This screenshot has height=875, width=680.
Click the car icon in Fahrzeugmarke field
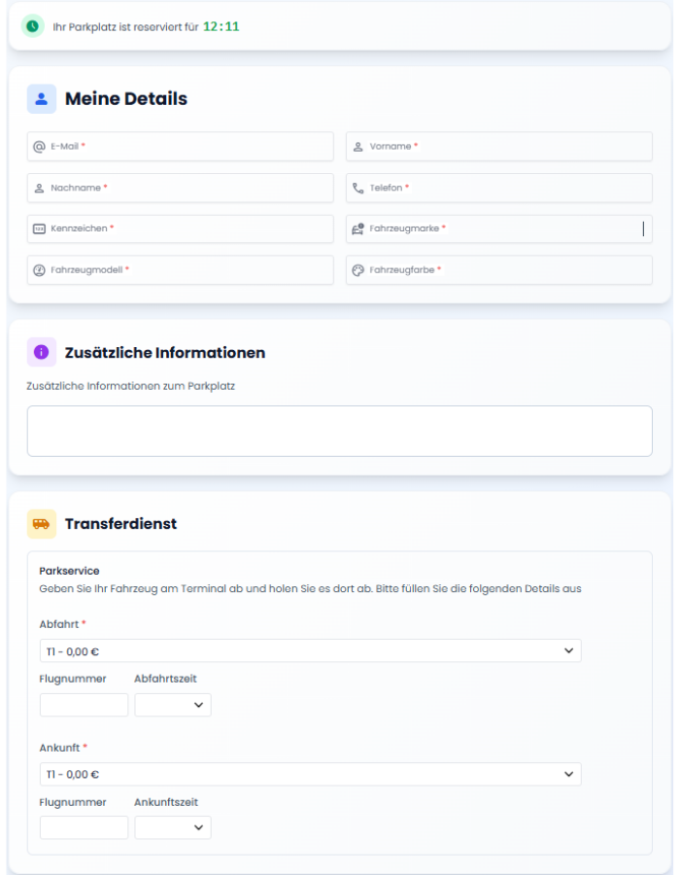357,228
